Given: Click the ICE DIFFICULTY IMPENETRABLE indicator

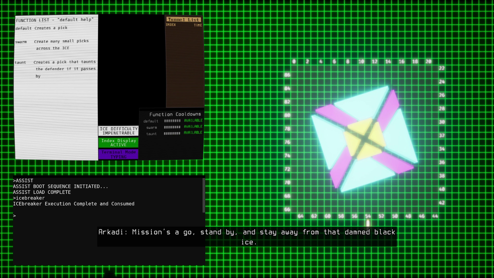Looking at the screenshot, I should (119, 131).
